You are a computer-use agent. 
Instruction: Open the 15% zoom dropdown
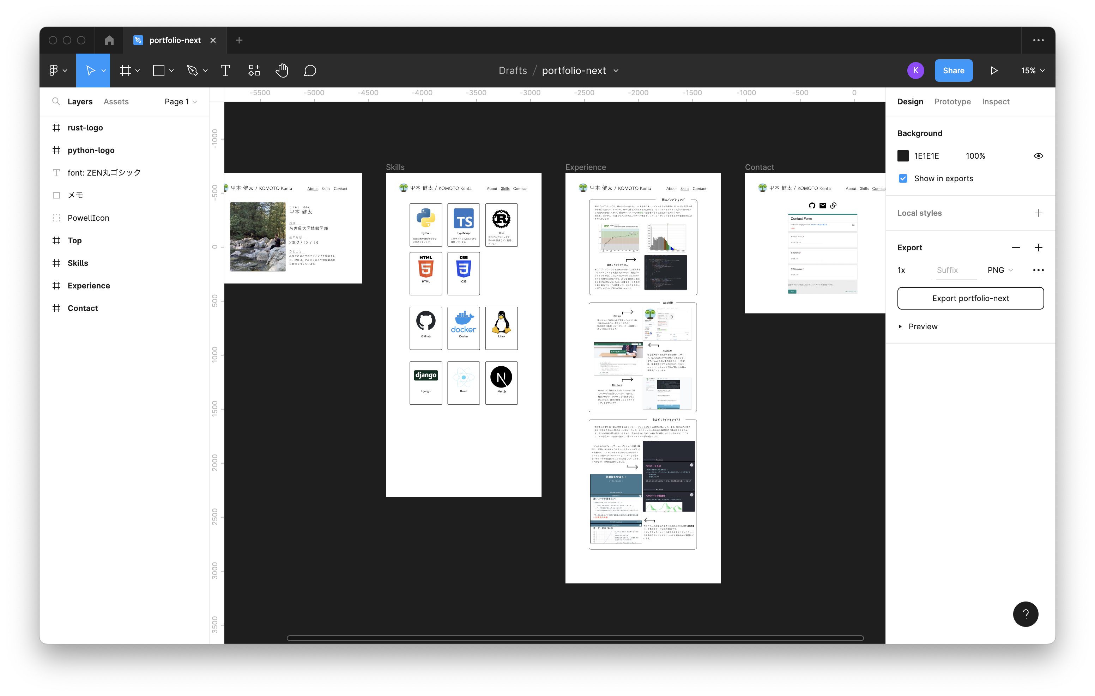point(1033,71)
